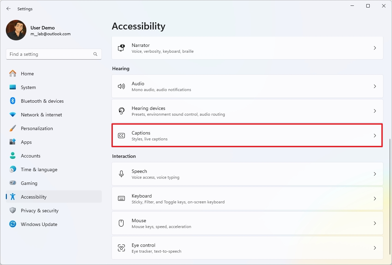The image size is (392, 265).
Task: Expand the Captions settings row chevron
Action: tap(375, 135)
